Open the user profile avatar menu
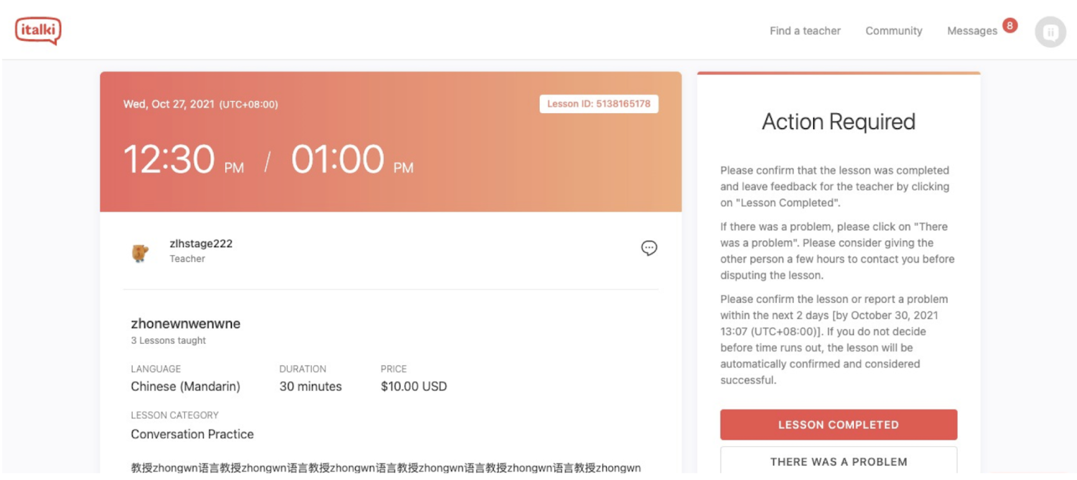 tap(1050, 32)
